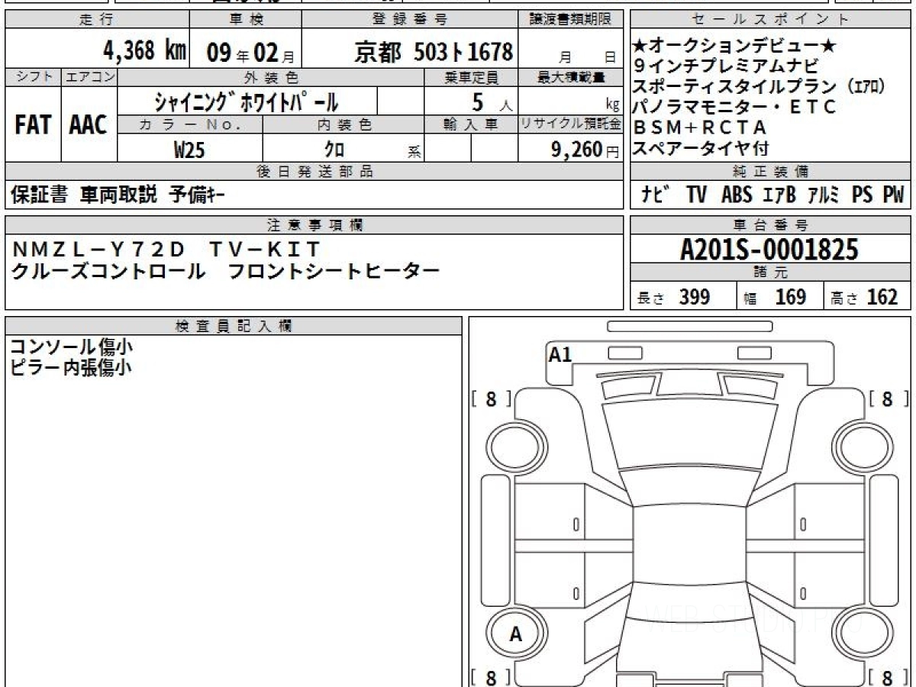Select registration number 京都 503ト1678

click(434, 52)
